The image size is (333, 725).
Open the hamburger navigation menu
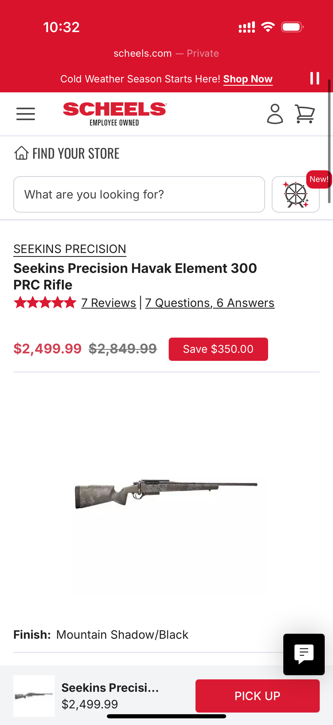coord(26,114)
